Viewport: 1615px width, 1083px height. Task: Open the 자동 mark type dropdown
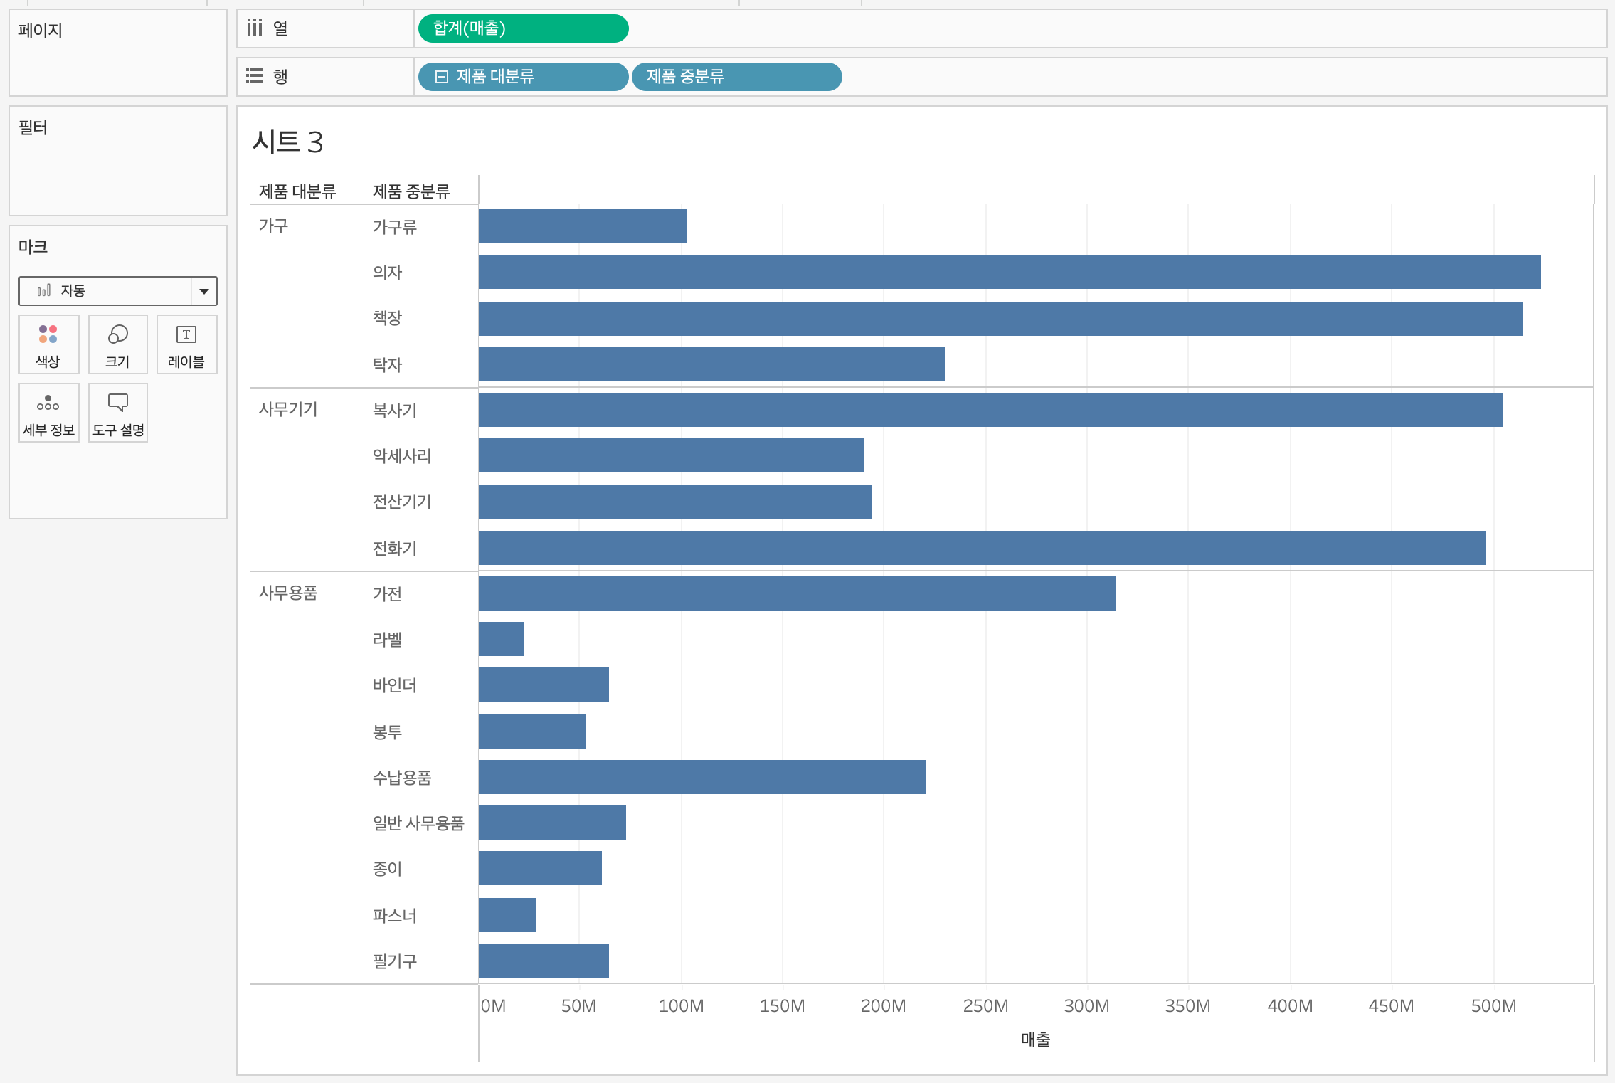tap(107, 290)
